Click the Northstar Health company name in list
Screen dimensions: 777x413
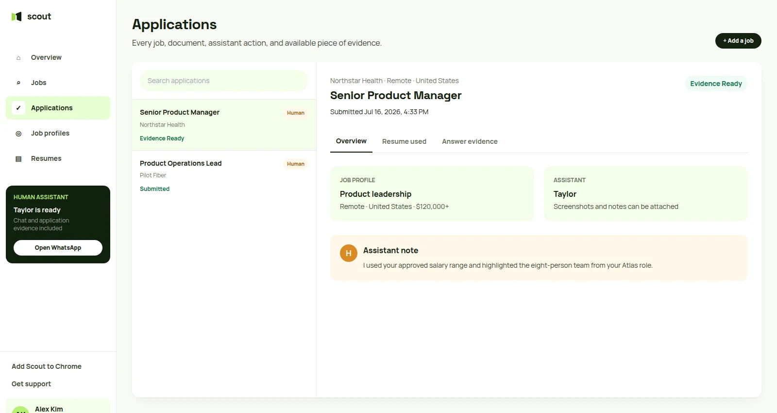[x=162, y=125]
